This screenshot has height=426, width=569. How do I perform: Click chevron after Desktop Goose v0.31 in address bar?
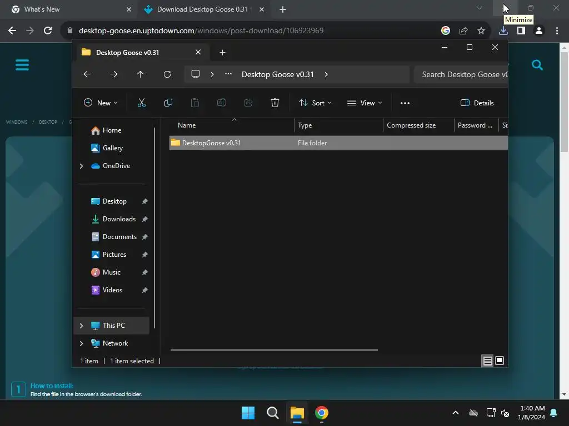coord(326,74)
